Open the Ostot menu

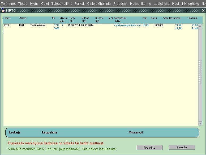45,4
